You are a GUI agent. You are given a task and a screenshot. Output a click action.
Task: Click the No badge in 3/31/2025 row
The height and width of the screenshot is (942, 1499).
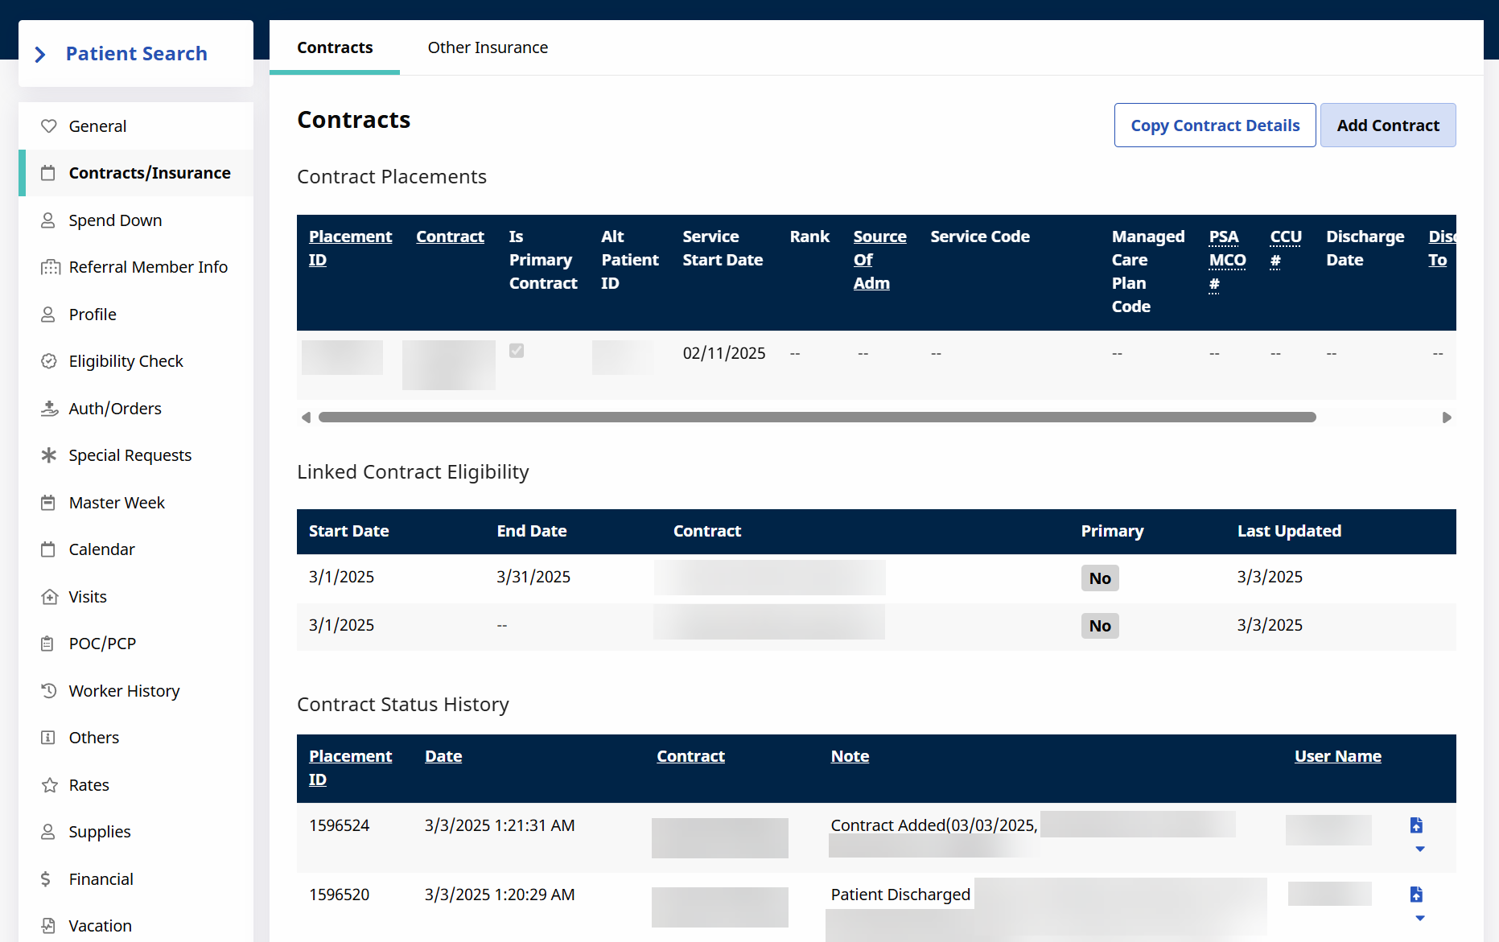[x=1100, y=578]
